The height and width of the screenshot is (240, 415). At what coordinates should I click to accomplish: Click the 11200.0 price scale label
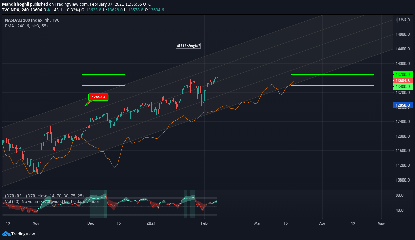pos(403,165)
